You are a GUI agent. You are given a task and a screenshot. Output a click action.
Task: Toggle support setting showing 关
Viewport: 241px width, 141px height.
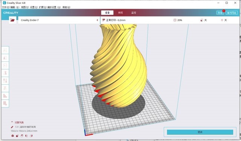(x=204, y=20)
